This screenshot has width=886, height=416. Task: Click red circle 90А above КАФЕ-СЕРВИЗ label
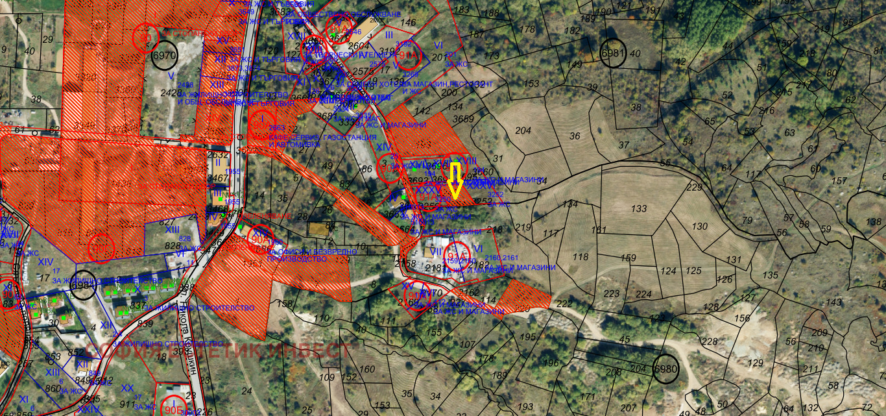(263, 127)
